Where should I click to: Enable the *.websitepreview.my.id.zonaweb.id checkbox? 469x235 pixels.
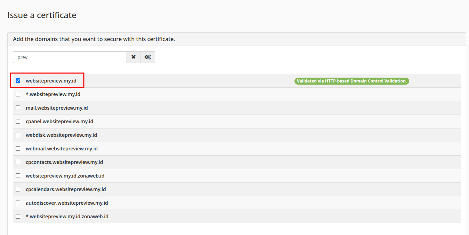tap(18, 216)
